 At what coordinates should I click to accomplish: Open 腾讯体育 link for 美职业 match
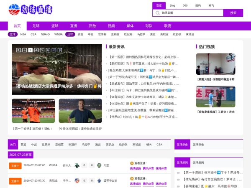click(148, 184)
